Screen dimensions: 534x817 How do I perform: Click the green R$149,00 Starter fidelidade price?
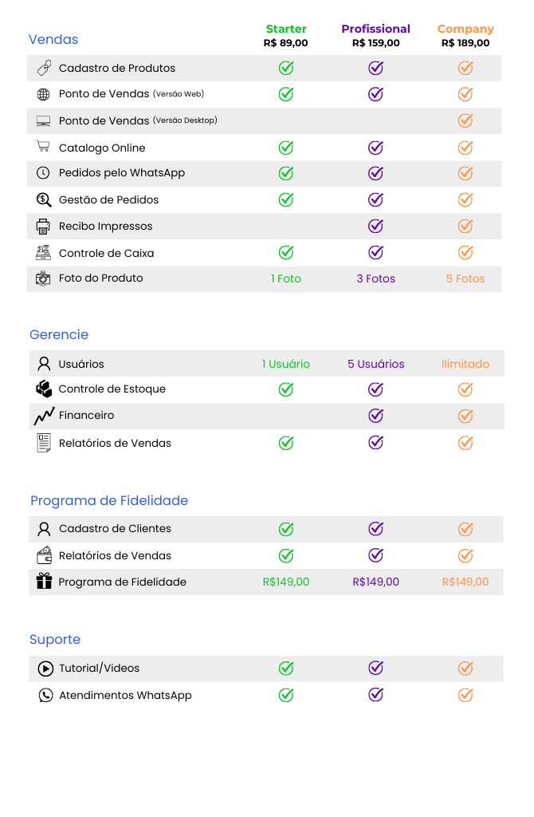click(286, 582)
